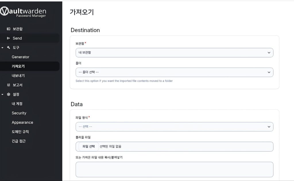This screenshot has height=181, width=294.
Task: Click the 보고서 sliders icon
Action: click(x=8, y=85)
